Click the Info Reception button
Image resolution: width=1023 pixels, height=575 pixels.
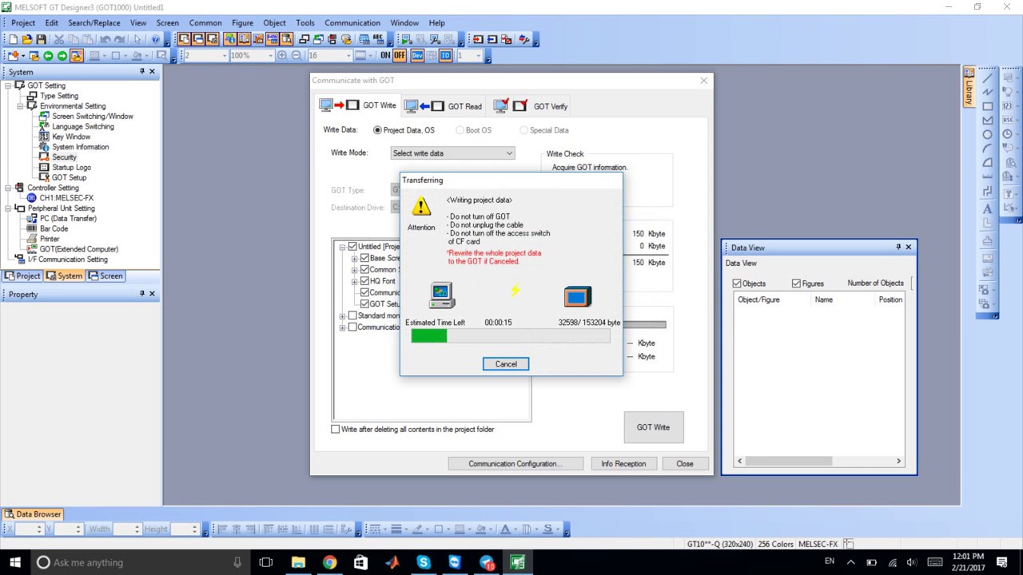[x=623, y=464]
